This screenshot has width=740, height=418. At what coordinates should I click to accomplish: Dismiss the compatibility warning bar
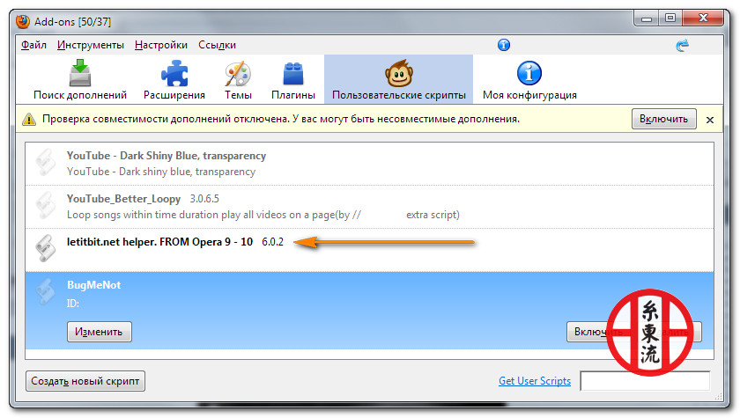point(710,120)
